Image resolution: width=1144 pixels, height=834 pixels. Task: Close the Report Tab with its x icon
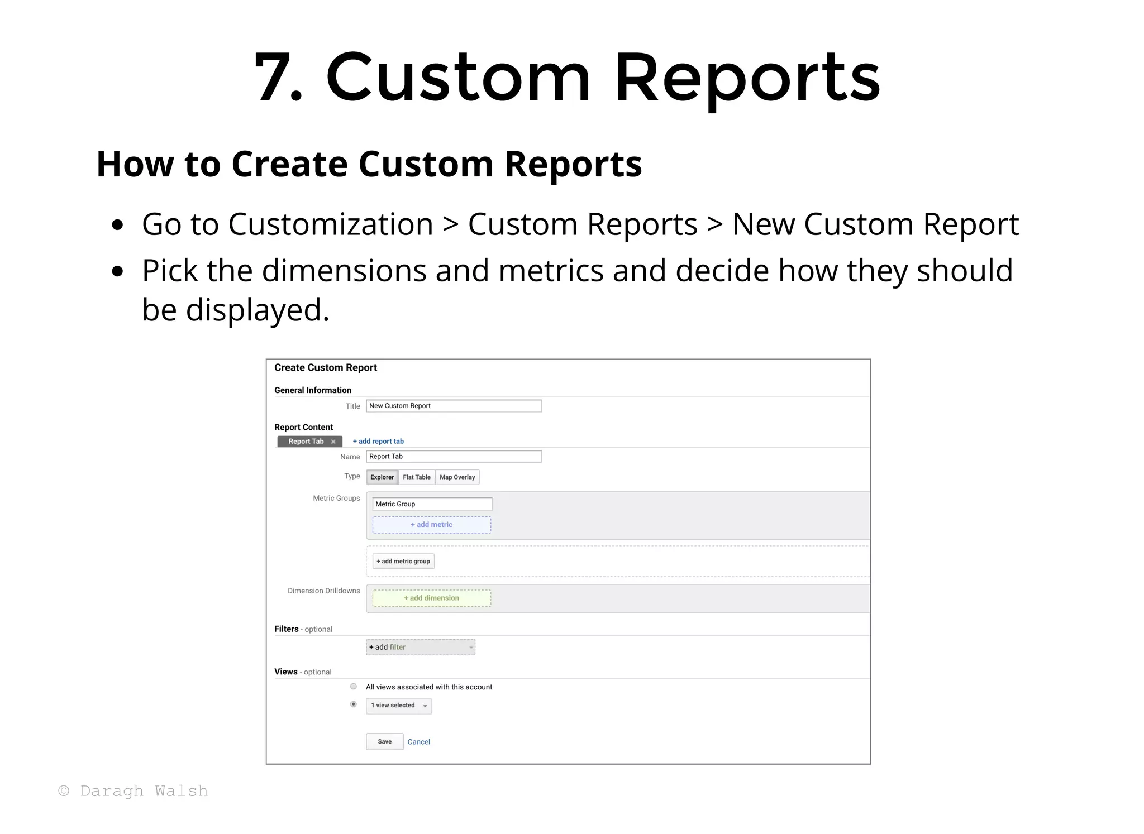click(x=333, y=442)
